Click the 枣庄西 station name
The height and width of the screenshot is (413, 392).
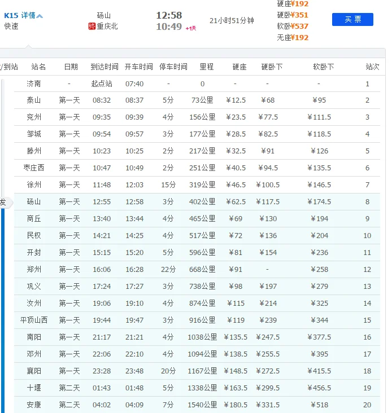pyautogui.click(x=34, y=168)
